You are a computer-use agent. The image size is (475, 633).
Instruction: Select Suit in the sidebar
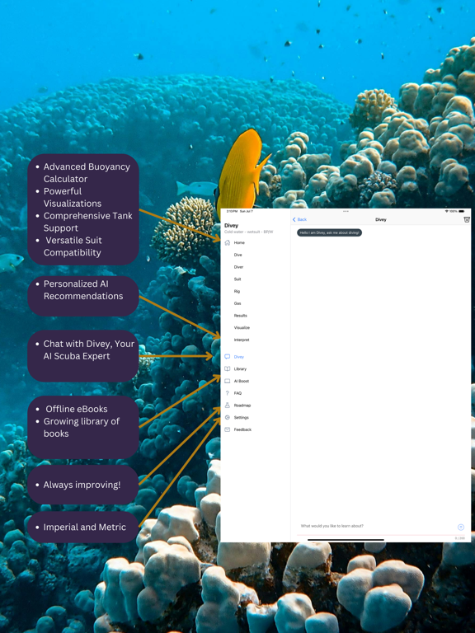[x=237, y=279]
